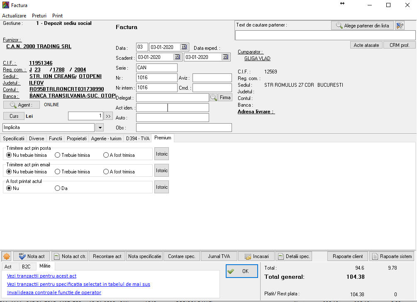Click the Istoric button for email sending
The height and width of the screenshot is (302, 417).
click(161, 170)
